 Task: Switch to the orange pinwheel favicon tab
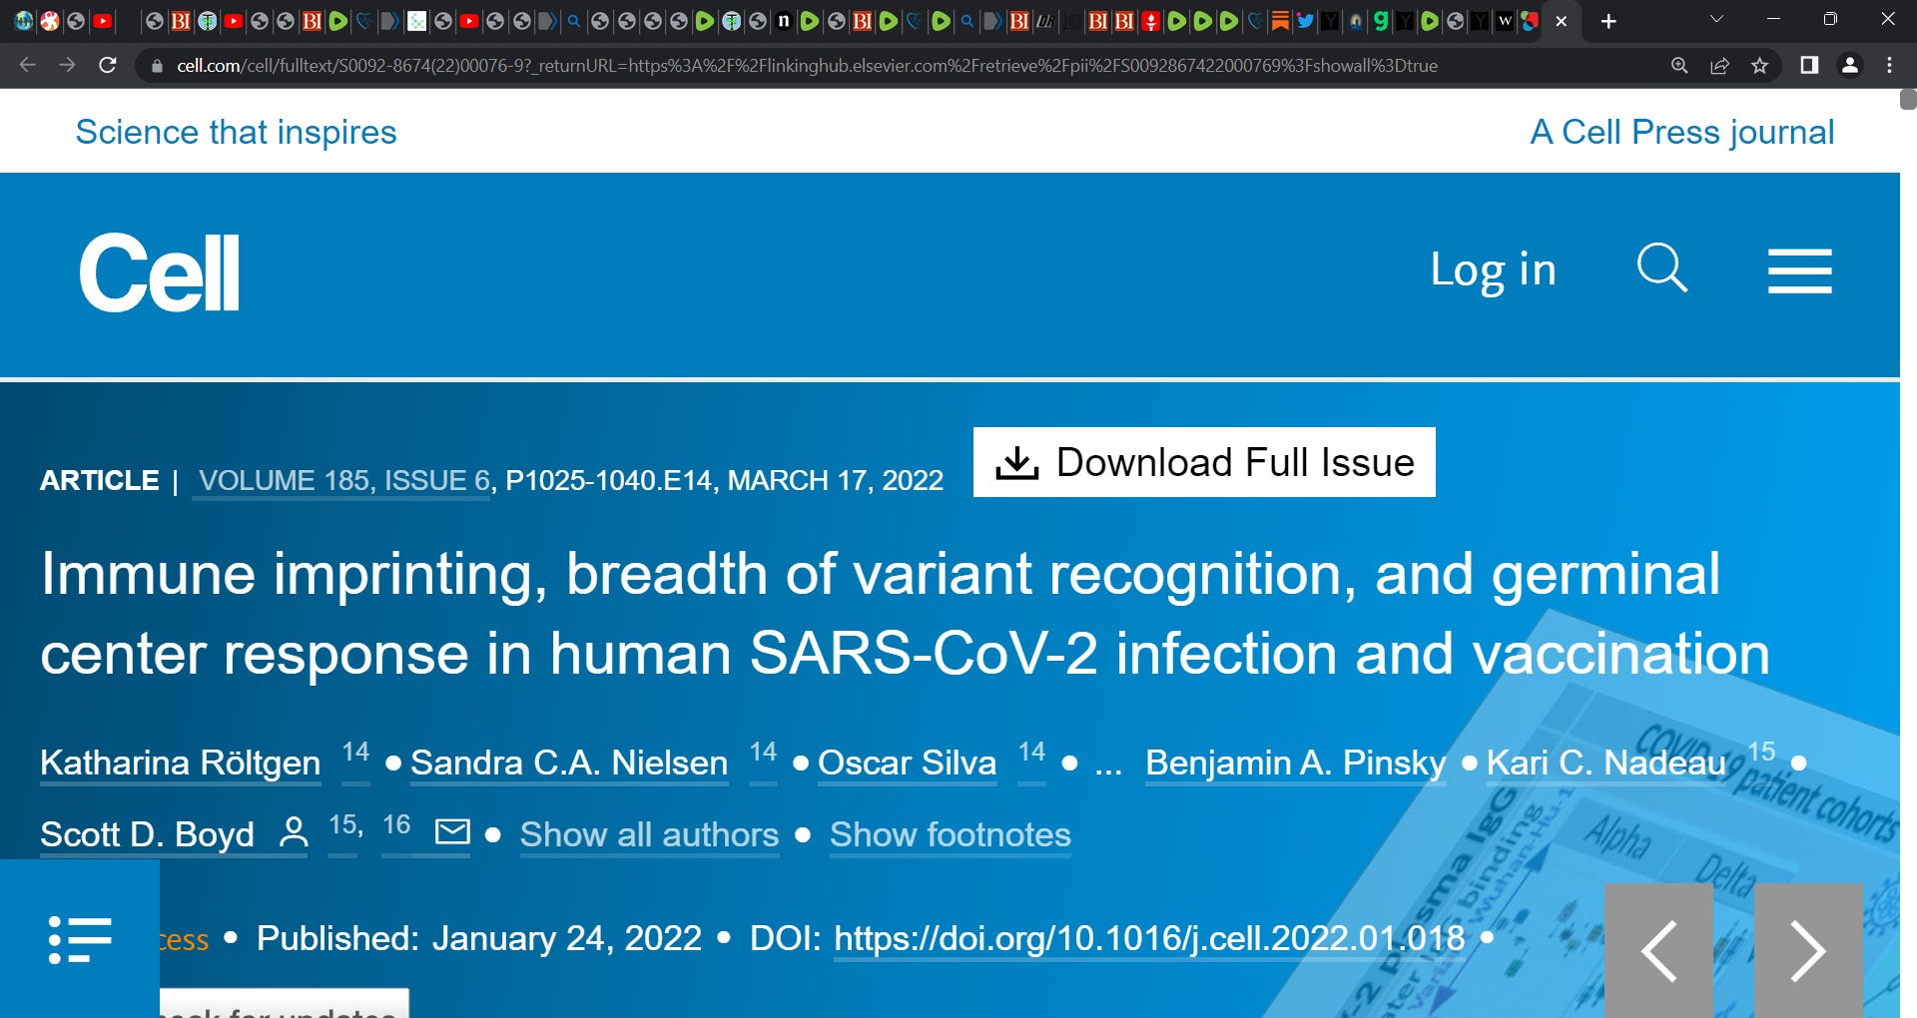click(x=50, y=21)
